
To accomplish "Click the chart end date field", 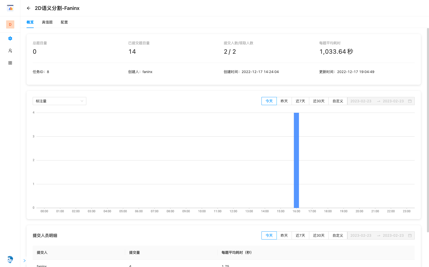I will click(393, 101).
